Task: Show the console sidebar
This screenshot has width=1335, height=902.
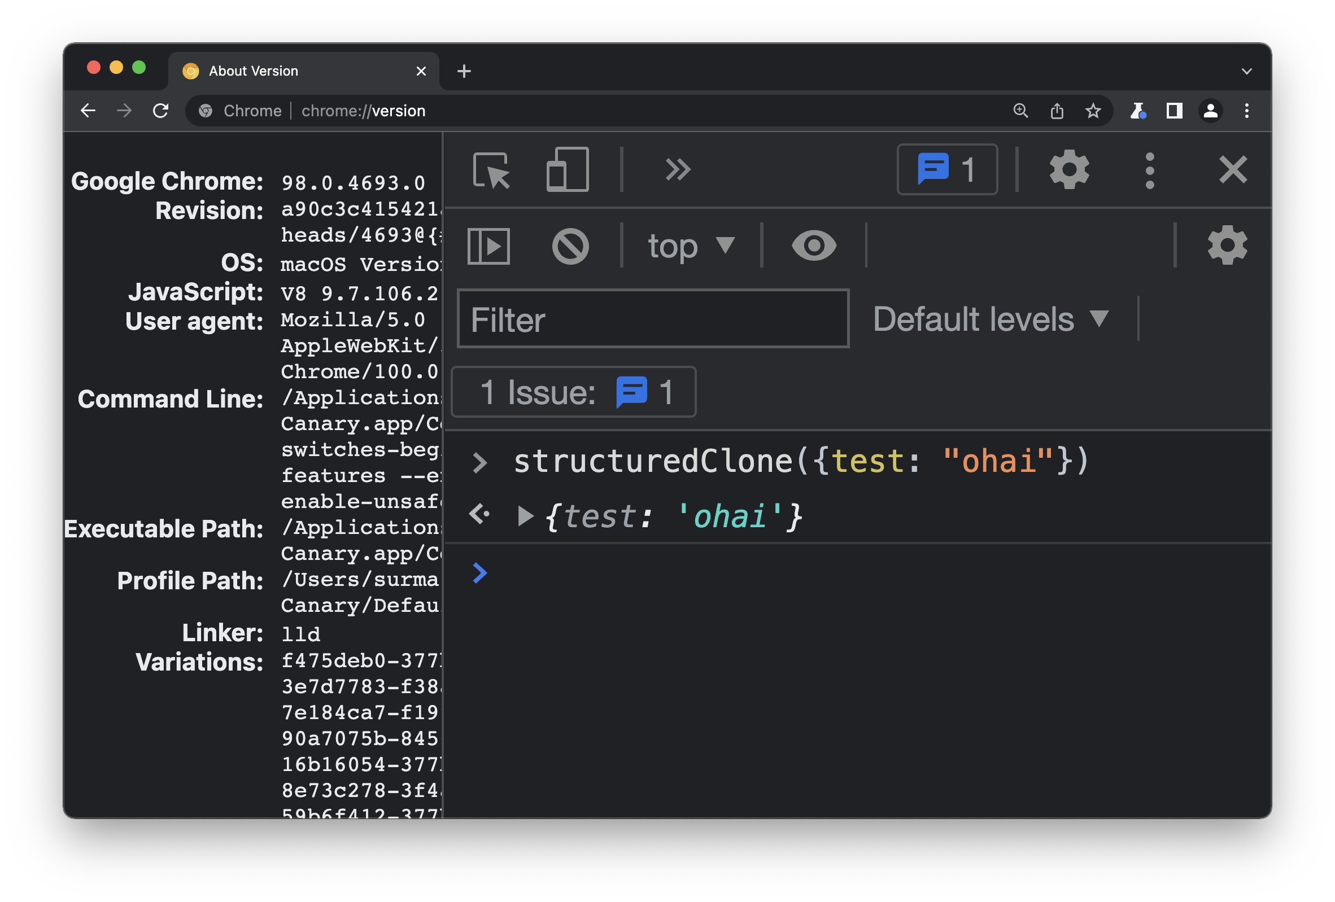Action: [x=488, y=246]
